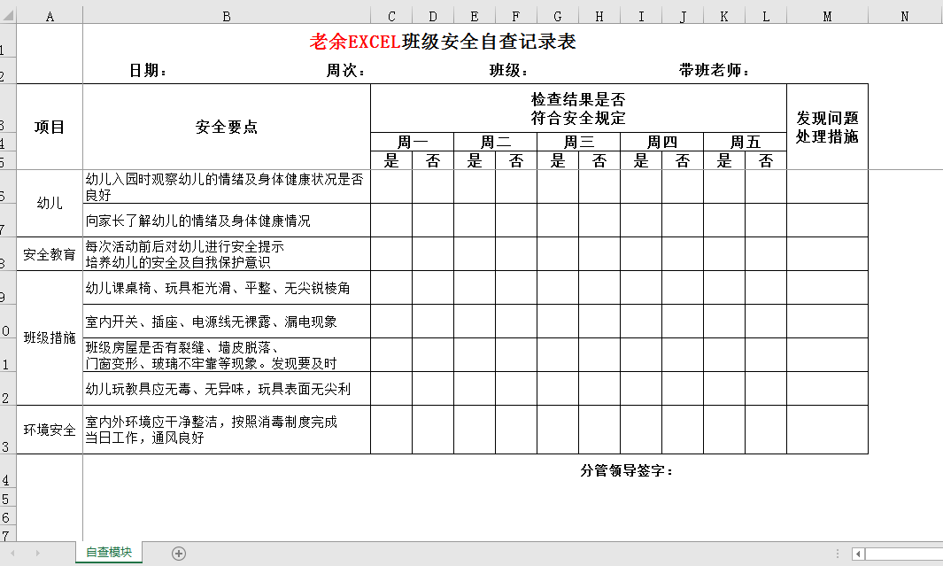
Task: Click cell 幼儿玩教具应无毒、无异味
Action: coord(227,389)
